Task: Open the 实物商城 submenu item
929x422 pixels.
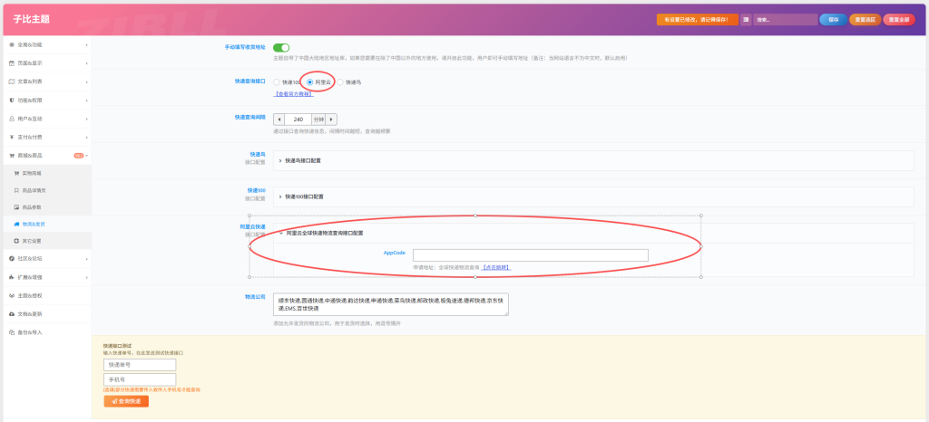Action: click(x=46, y=173)
